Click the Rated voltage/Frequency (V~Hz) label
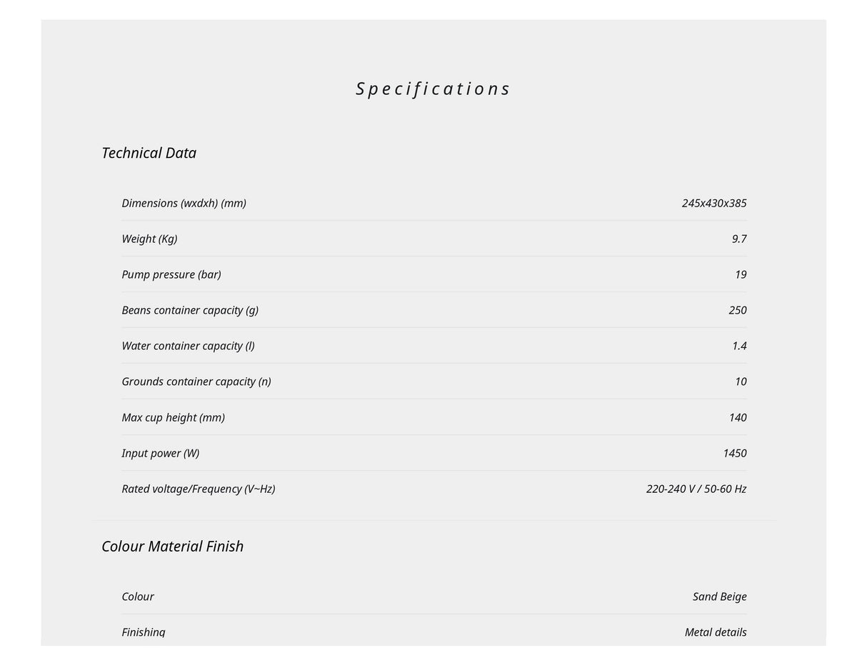The height and width of the screenshot is (648, 867). (x=198, y=489)
